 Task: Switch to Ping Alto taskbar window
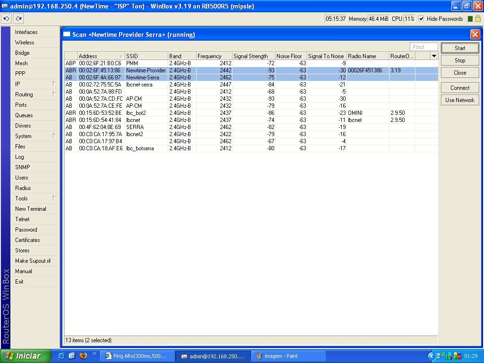point(138,356)
